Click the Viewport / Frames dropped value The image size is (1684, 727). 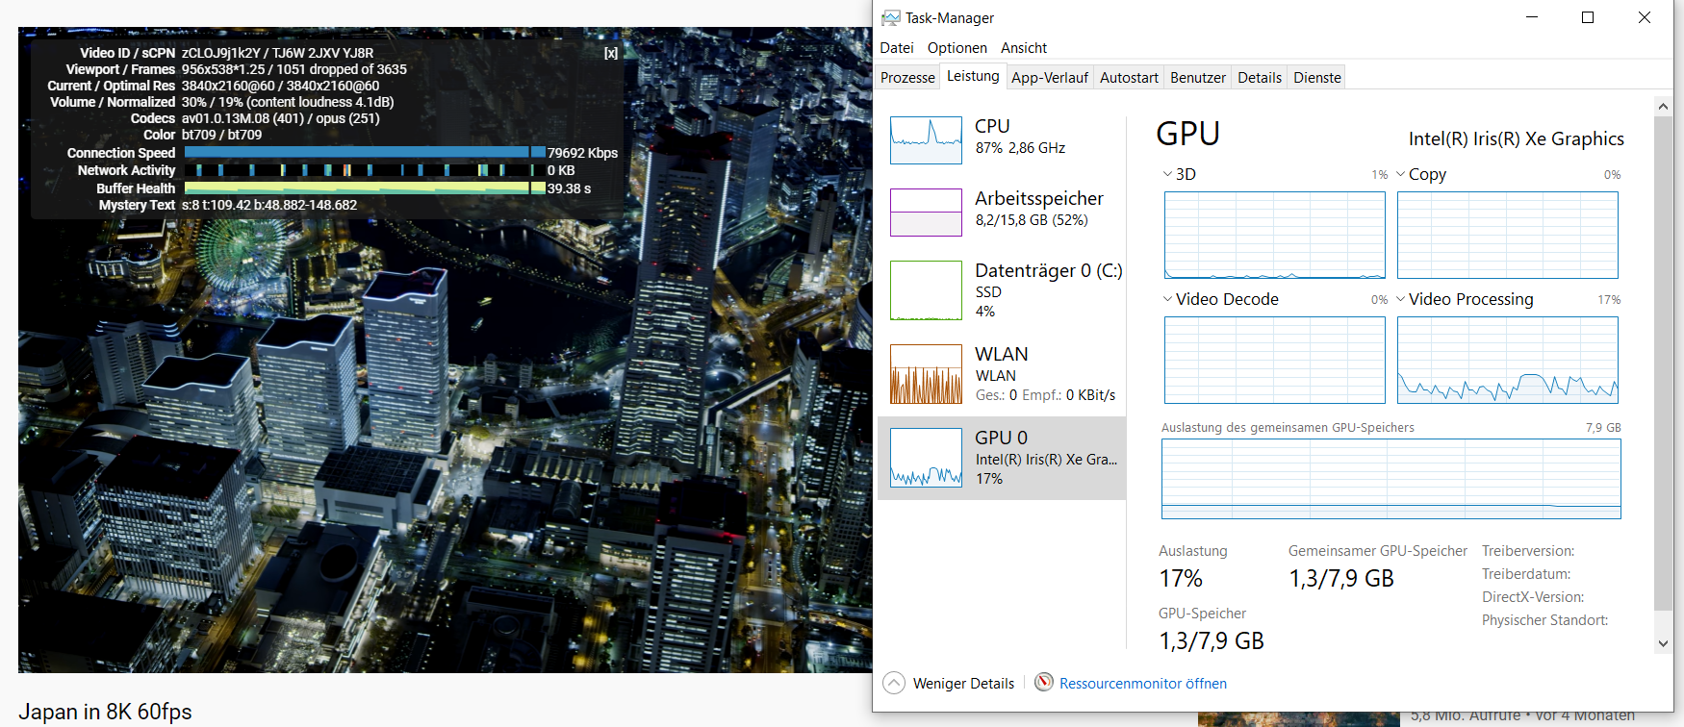(x=294, y=69)
